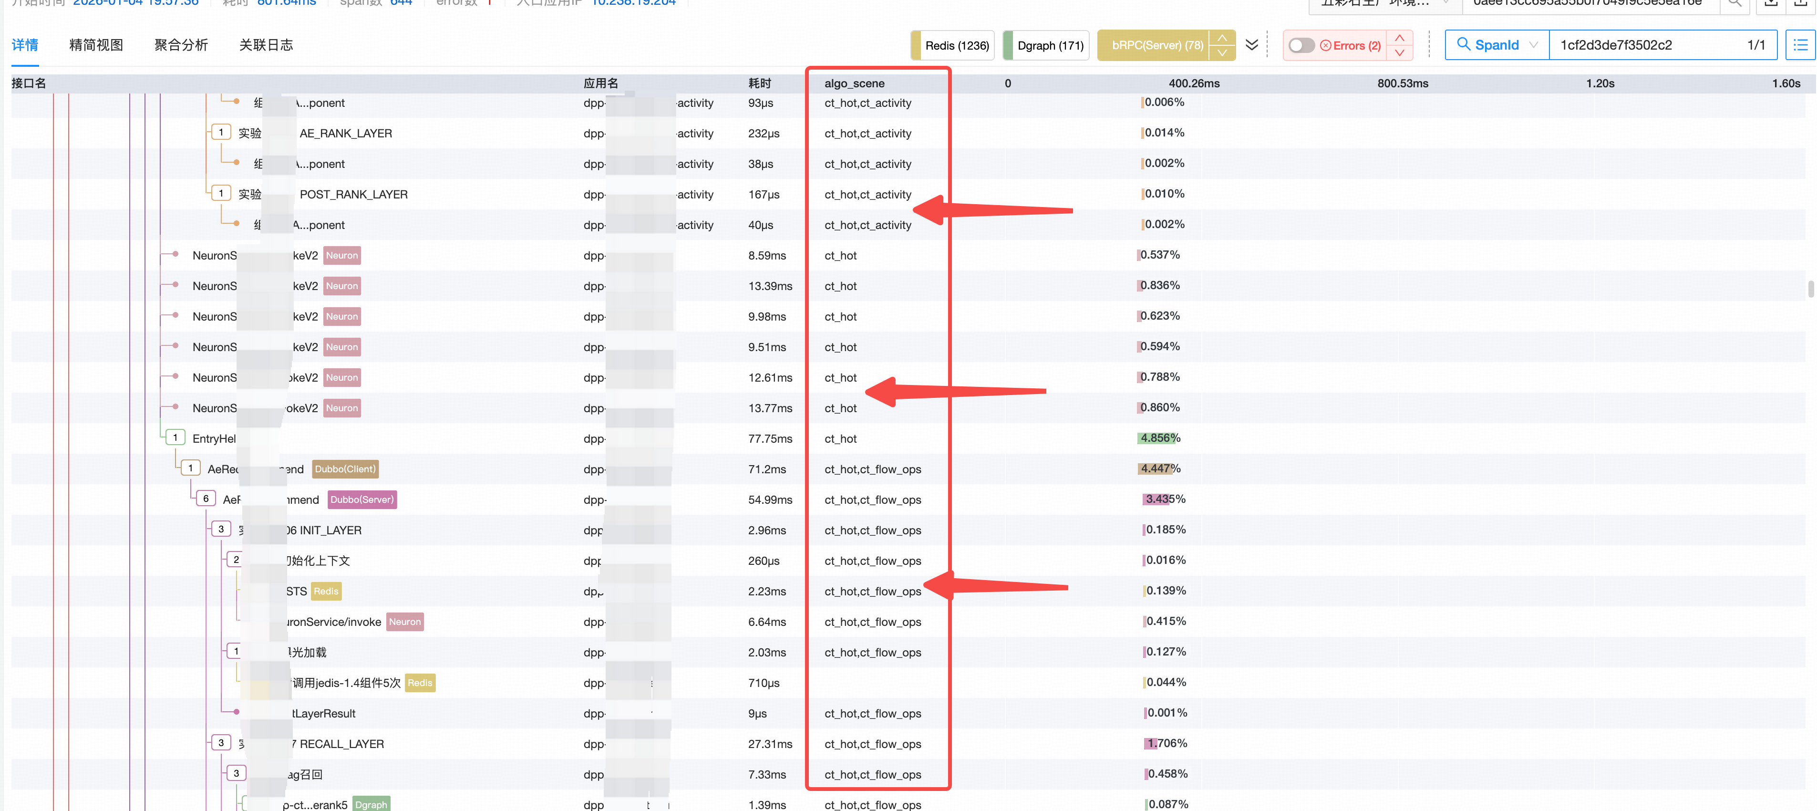Collapse the RECALL_LAYER node with 3 children
This screenshot has width=1817, height=811.
tap(221, 743)
